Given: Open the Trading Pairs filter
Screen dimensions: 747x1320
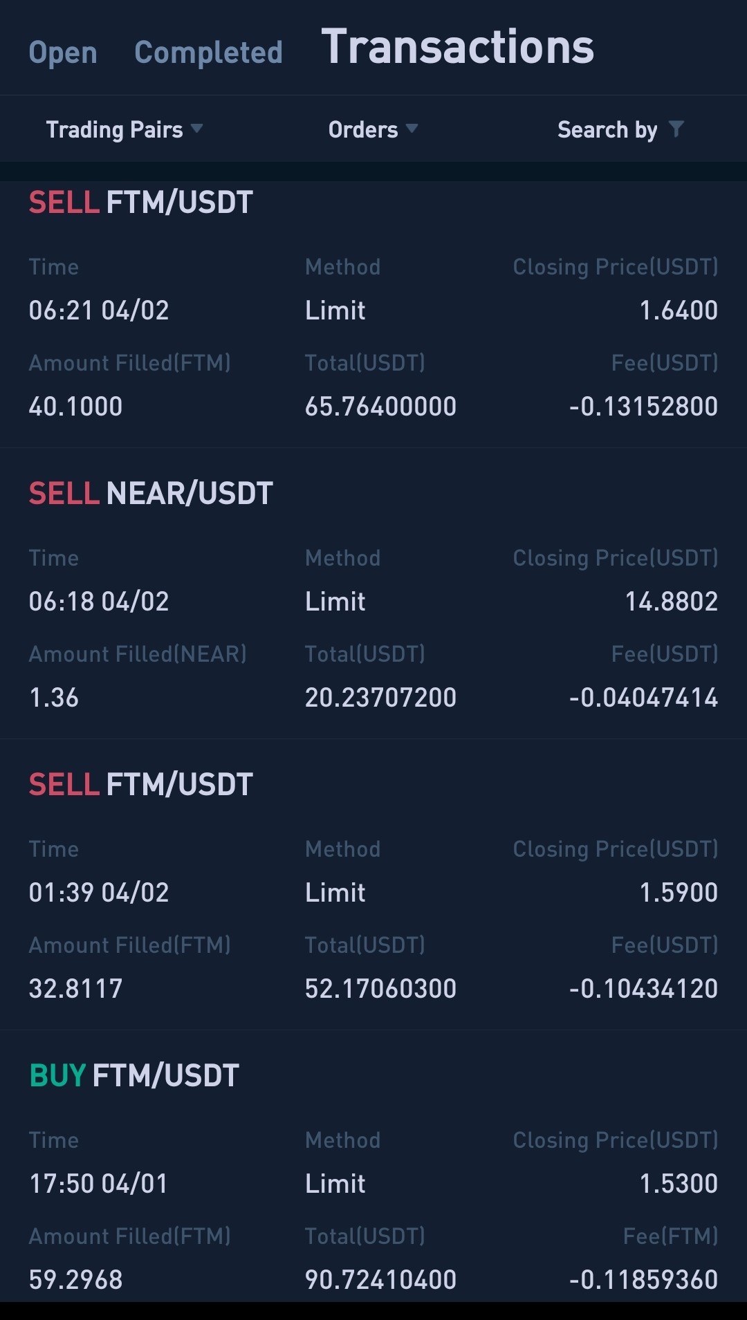Looking at the screenshot, I should (x=124, y=129).
